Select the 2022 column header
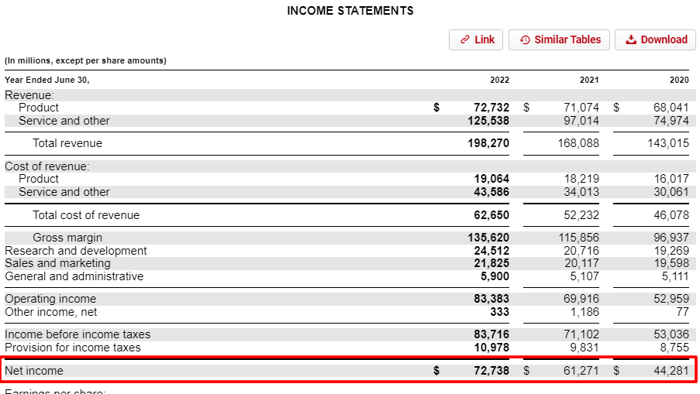The image size is (700, 394). 499,80
